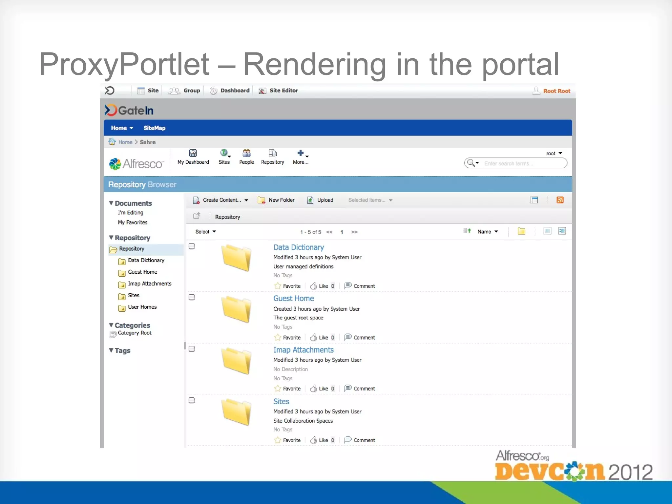Open the Imap Attachments folder link
Screen dimensions: 672x504
click(x=304, y=350)
